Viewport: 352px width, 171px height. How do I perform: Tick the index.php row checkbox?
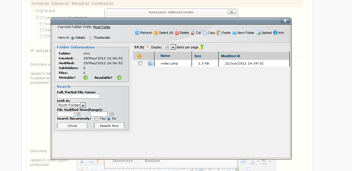coord(140,63)
